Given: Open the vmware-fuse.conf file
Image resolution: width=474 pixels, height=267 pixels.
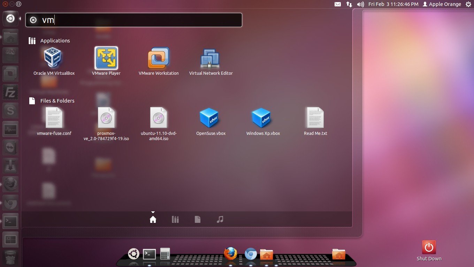Looking at the screenshot, I should point(54,121).
